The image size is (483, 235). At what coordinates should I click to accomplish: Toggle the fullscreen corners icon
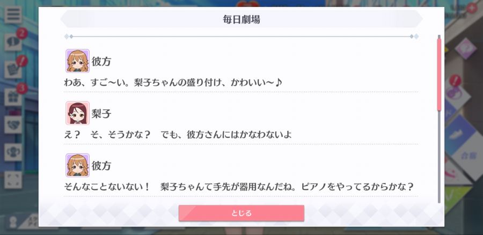pos(13,180)
